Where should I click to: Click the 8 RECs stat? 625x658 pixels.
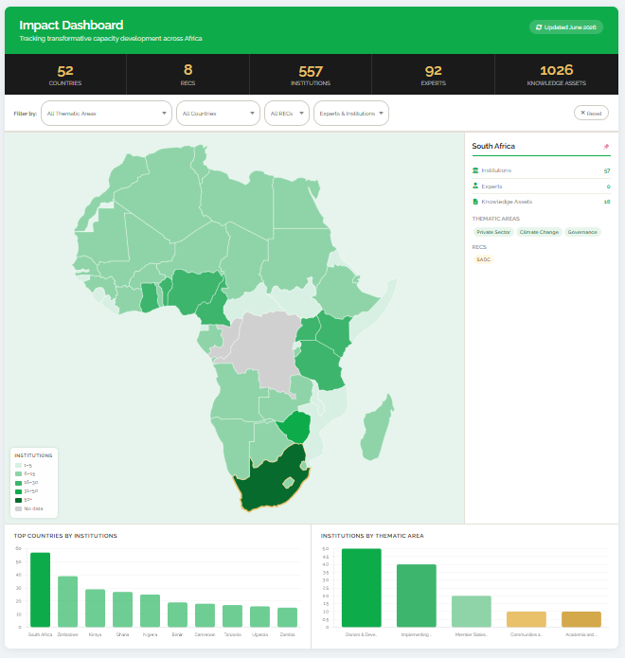click(x=187, y=74)
